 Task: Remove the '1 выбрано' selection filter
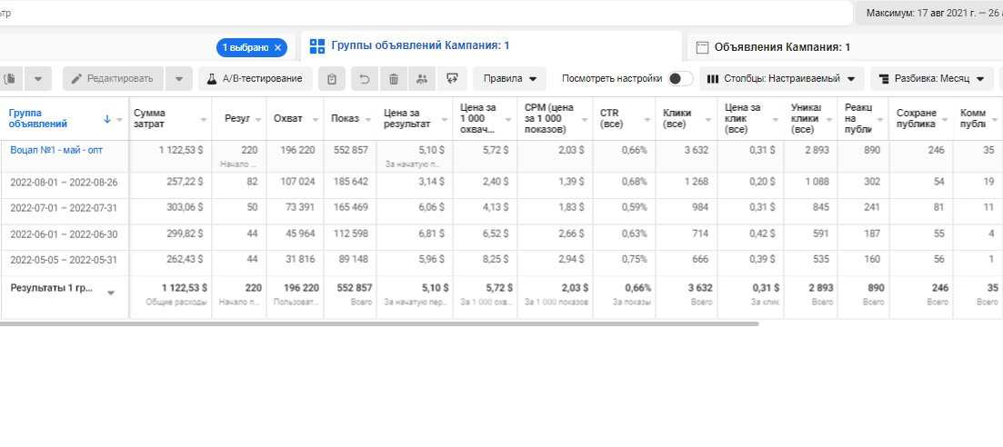point(277,47)
